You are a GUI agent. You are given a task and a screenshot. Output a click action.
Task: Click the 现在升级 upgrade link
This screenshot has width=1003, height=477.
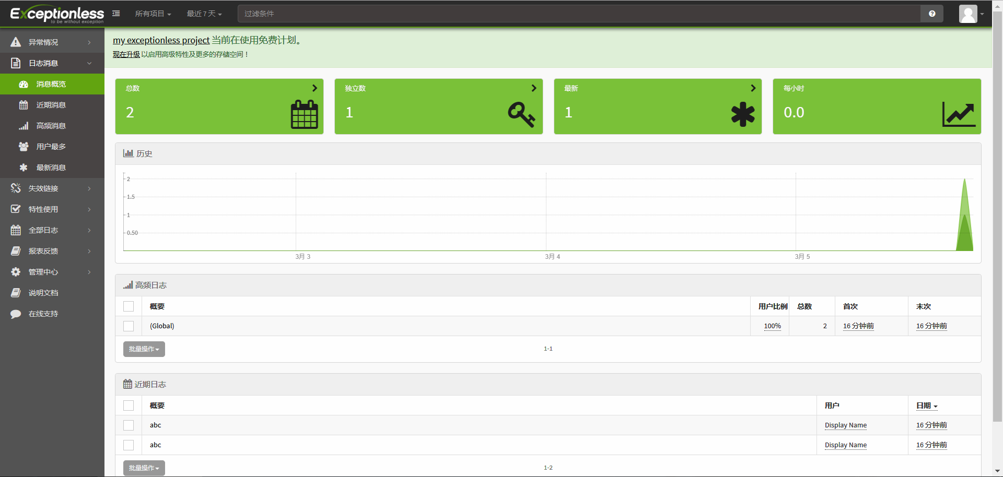tap(126, 54)
